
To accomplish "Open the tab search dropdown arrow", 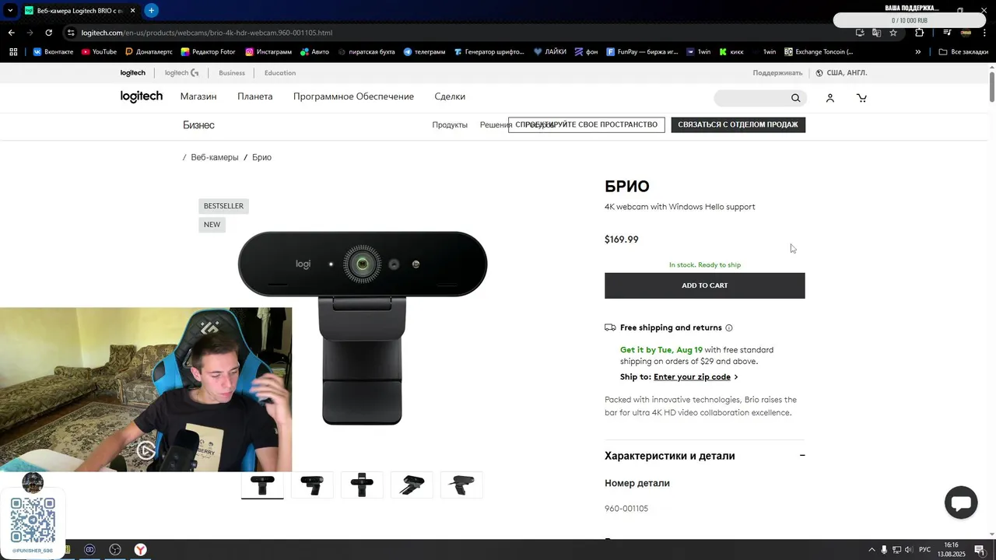I will tap(10, 11).
